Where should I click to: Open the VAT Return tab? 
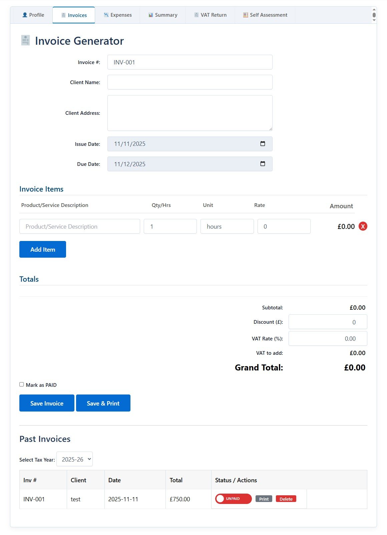[210, 15]
